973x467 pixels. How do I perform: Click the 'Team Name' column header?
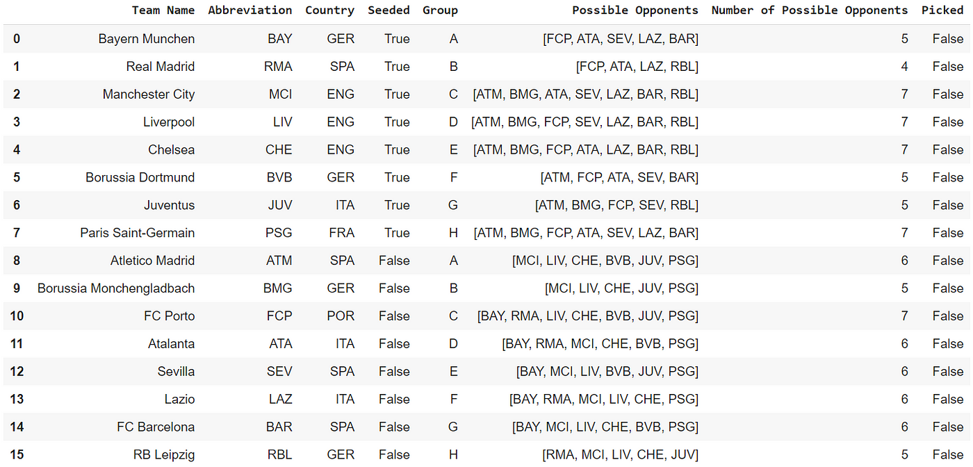[163, 10]
